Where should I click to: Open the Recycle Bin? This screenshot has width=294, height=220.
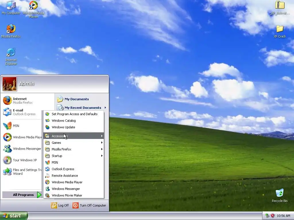pyautogui.click(x=280, y=195)
